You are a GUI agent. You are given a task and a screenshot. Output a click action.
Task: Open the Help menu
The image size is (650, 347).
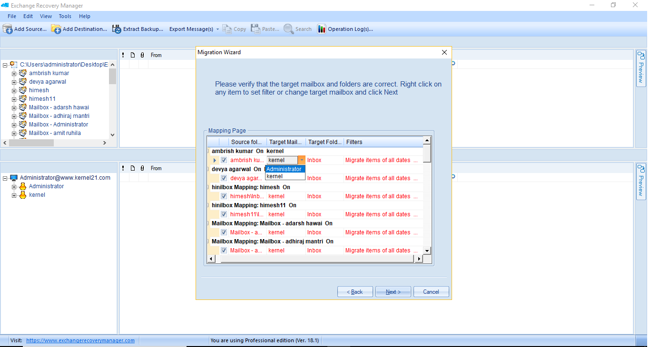coord(85,16)
